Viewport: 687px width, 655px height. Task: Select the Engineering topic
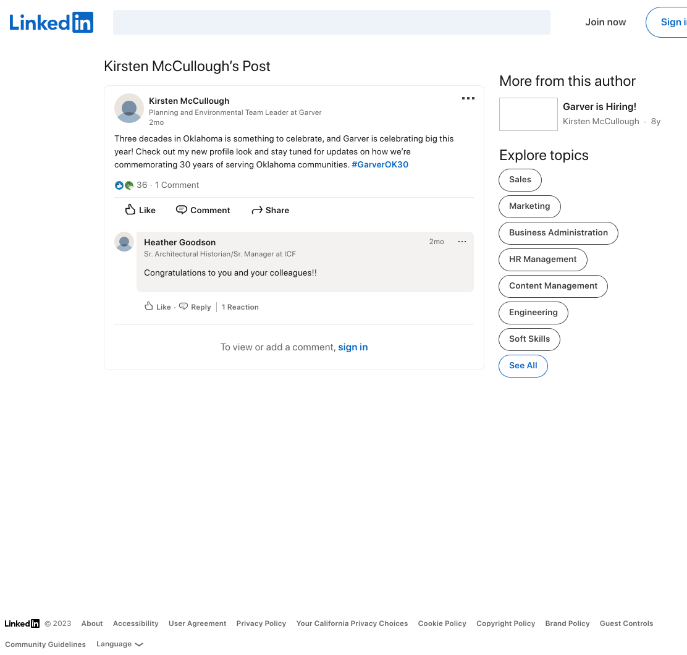[x=533, y=313]
